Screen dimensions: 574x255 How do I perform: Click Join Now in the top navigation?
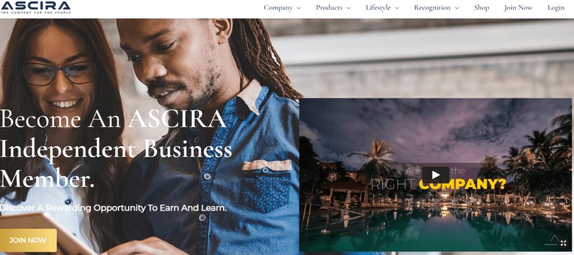[x=518, y=8]
